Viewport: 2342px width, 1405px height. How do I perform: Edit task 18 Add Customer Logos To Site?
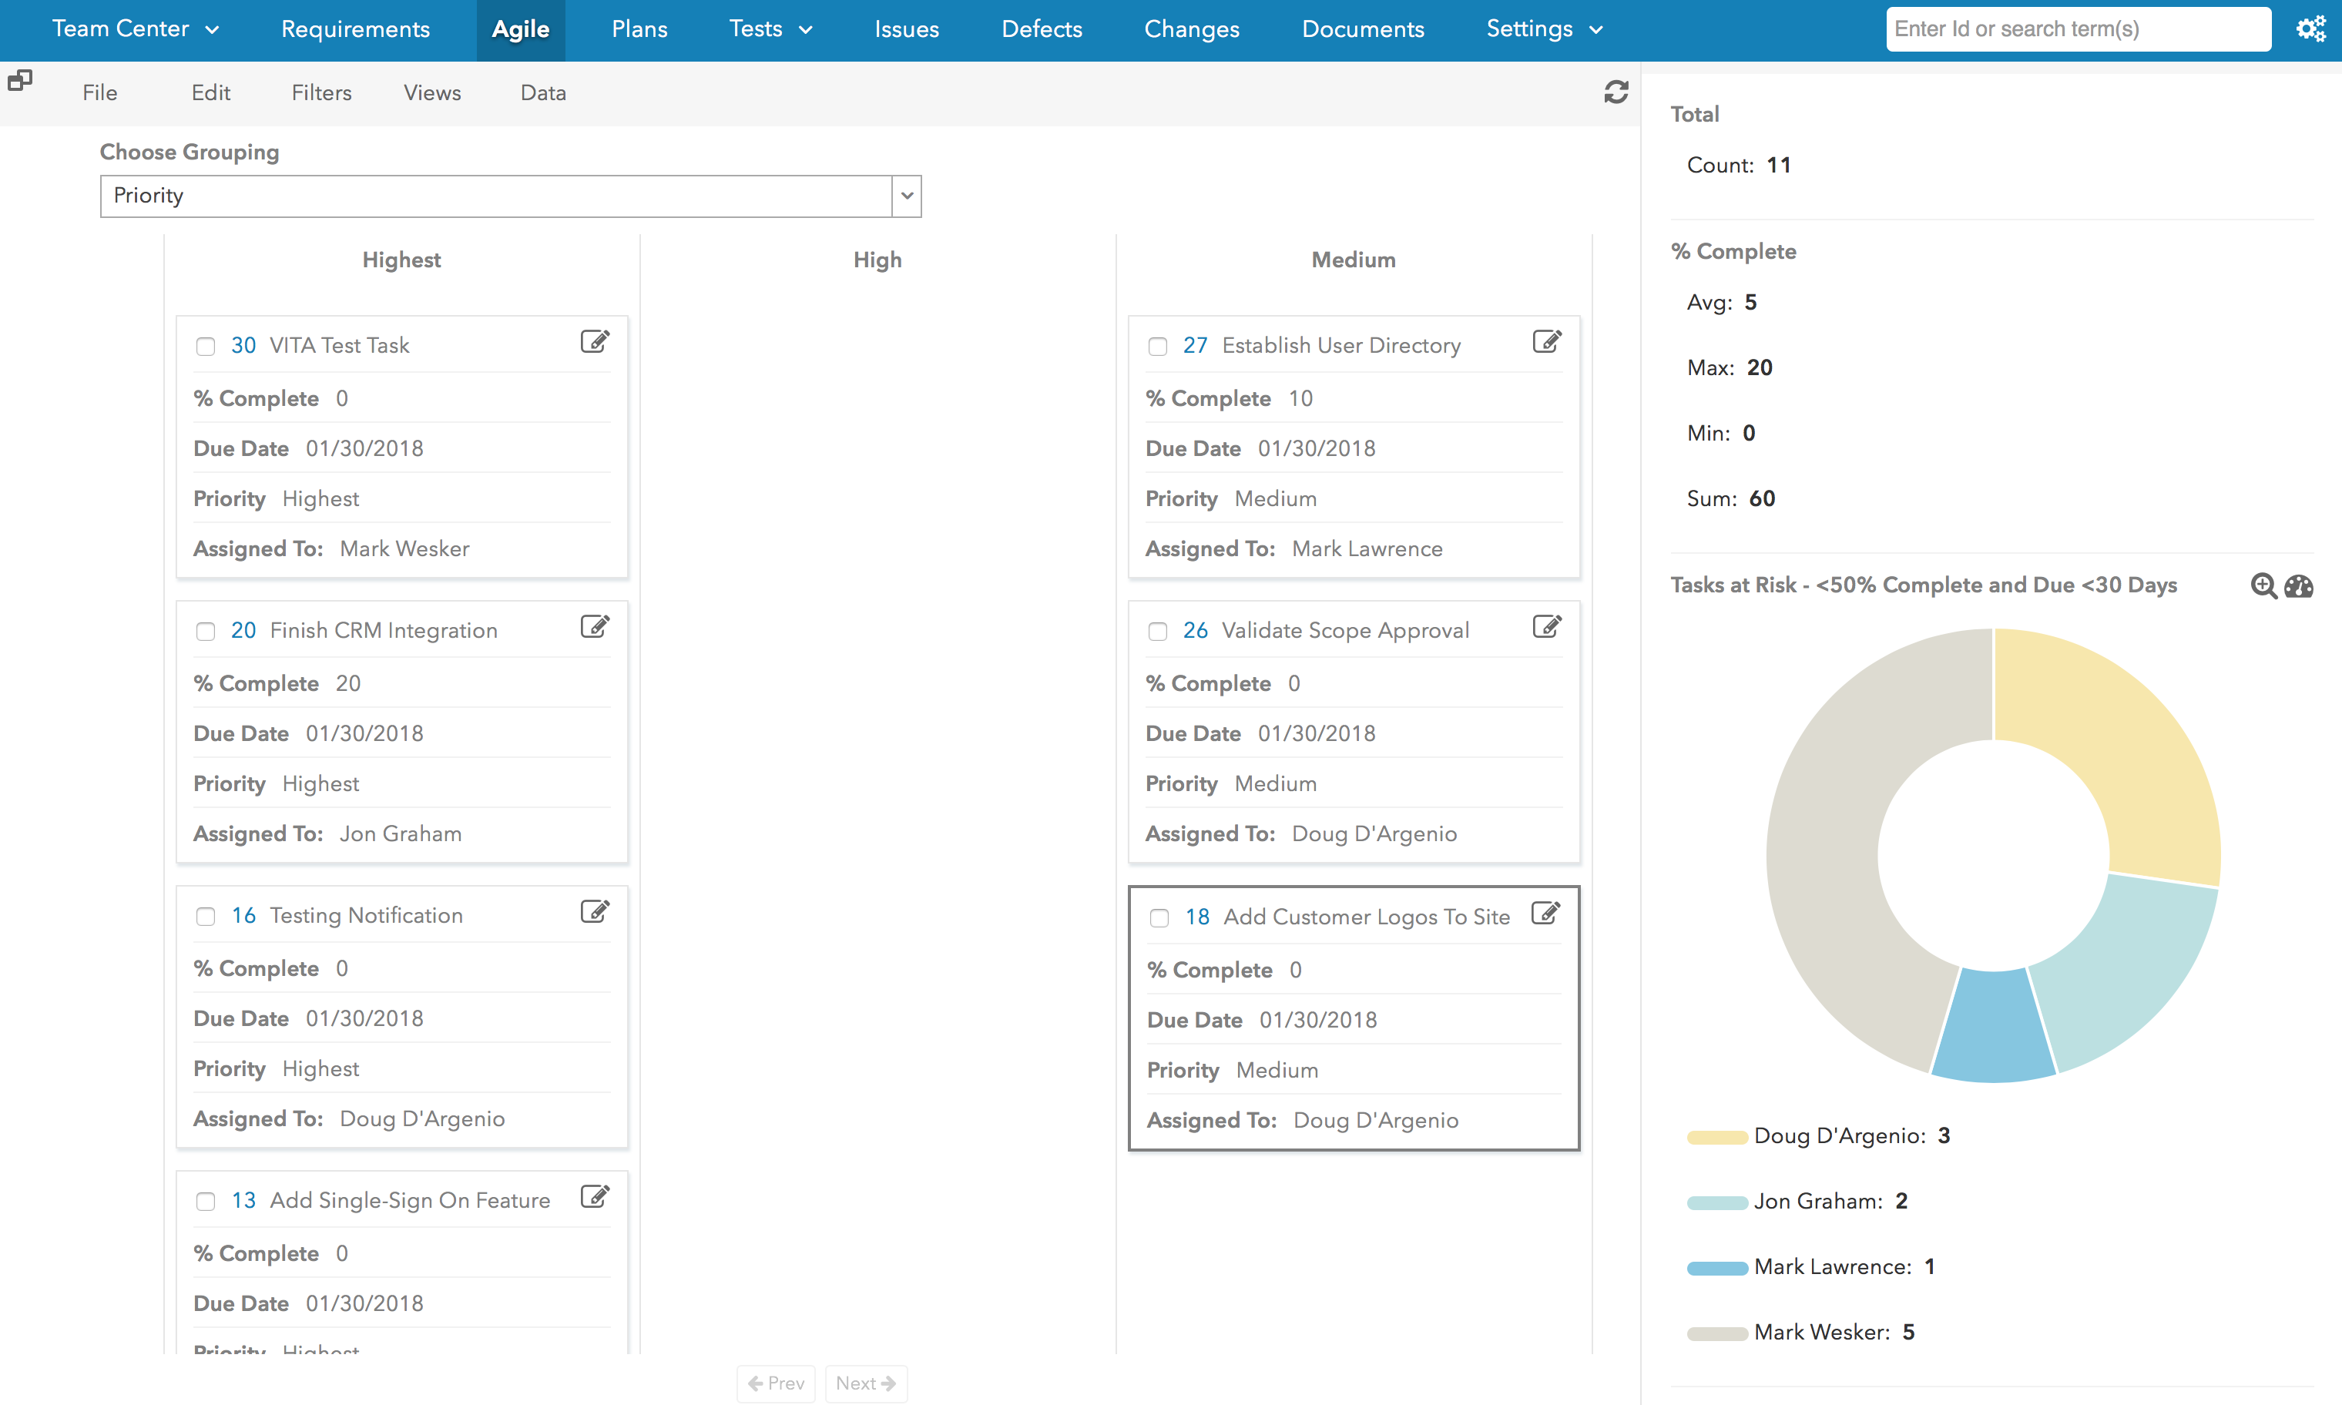1546,914
